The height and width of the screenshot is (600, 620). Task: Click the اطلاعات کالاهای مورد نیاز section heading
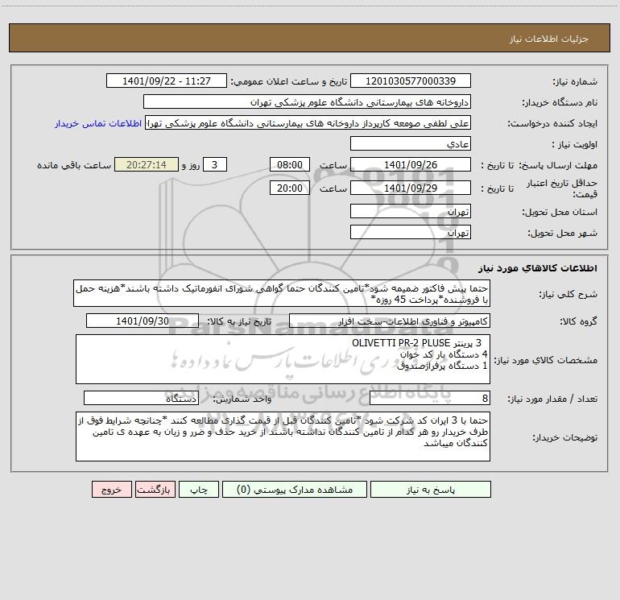[x=538, y=268]
